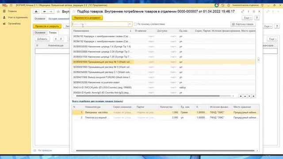Collapse side panel arrow right of list

coord(259,60)
